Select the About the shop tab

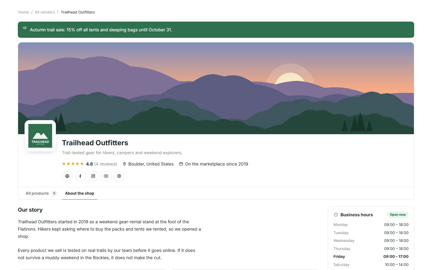(x=80, y=193)
